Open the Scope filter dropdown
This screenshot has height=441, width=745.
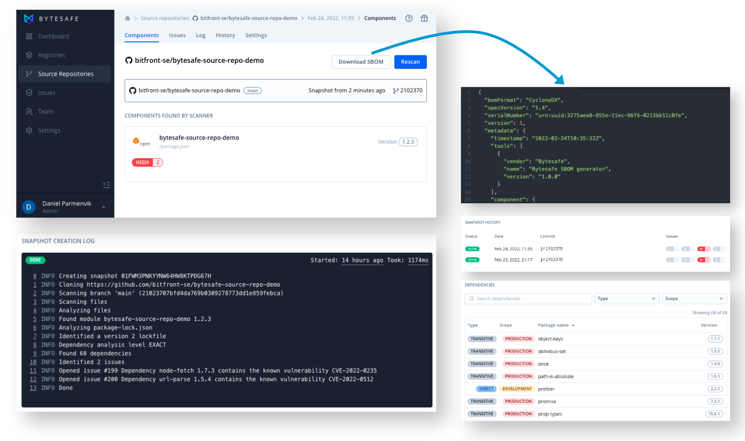(694, 299)
